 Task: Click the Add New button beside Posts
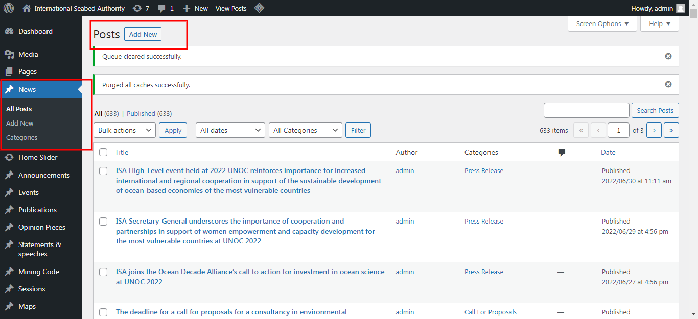point(143,34)
